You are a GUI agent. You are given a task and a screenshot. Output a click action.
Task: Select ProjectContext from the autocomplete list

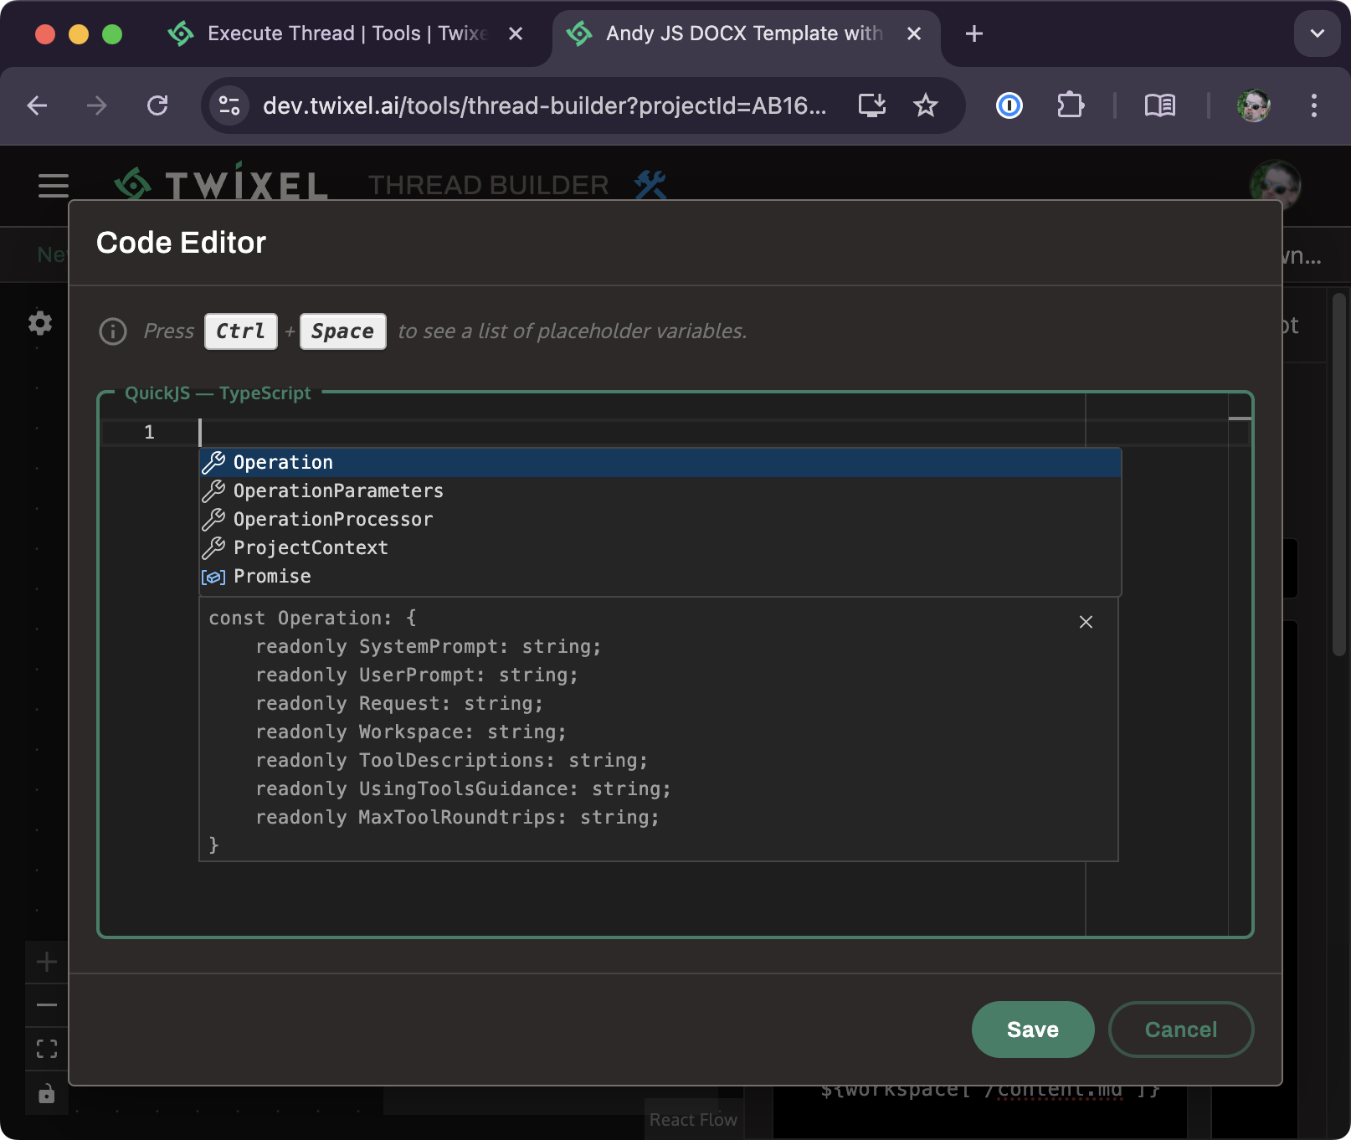click(311, 547)
